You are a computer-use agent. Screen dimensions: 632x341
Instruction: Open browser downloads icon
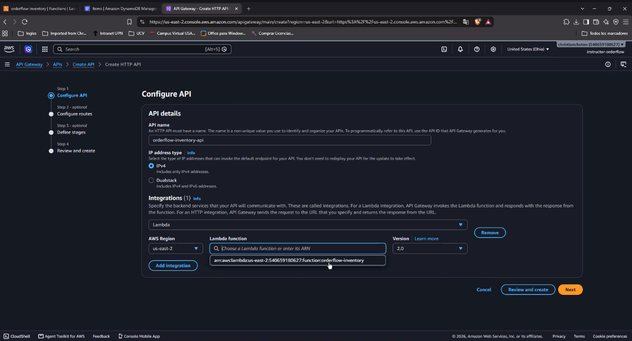pos(576,22)
